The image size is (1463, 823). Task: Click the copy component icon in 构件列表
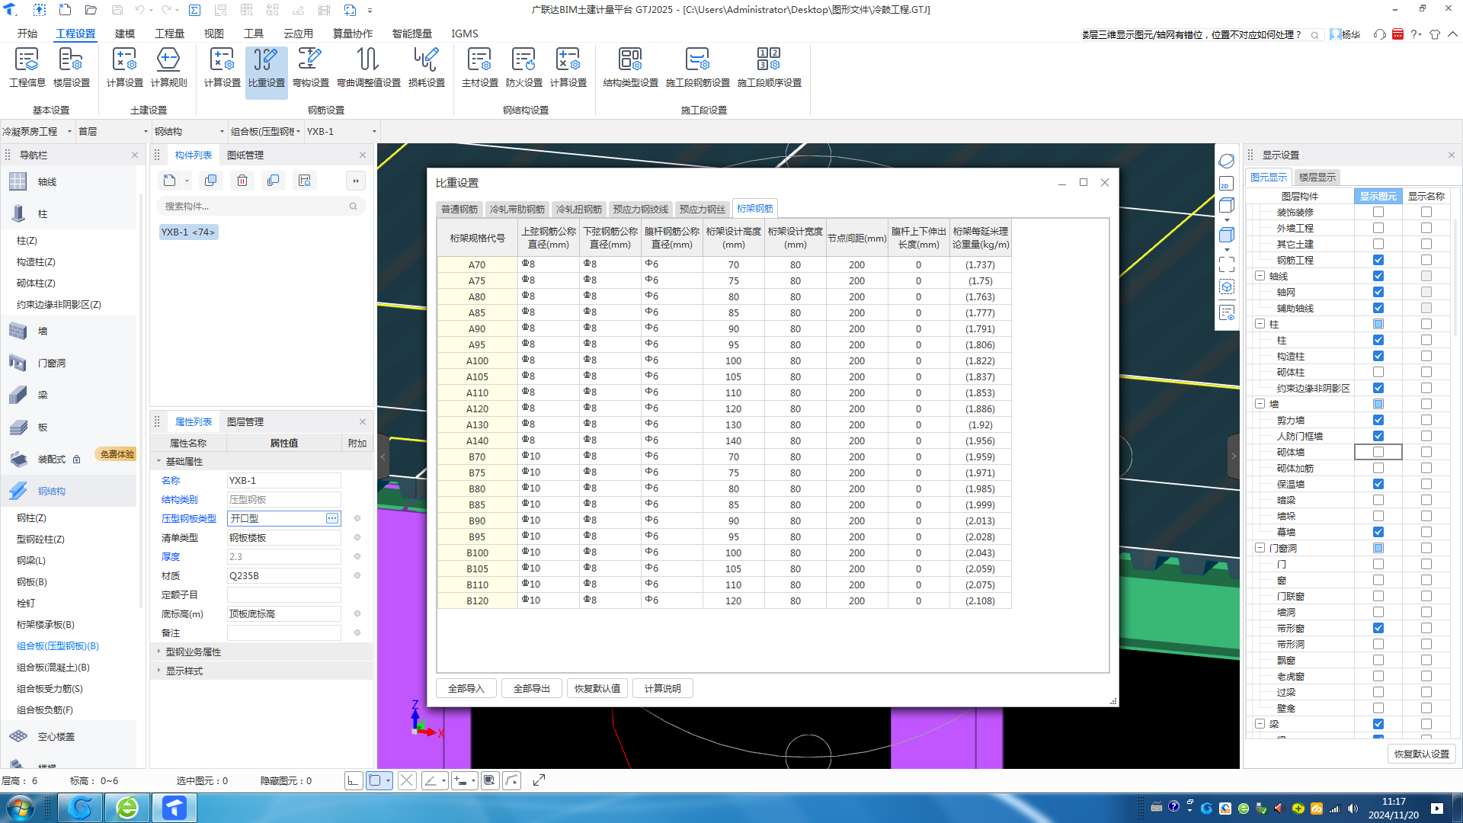(x=211, y=181)
